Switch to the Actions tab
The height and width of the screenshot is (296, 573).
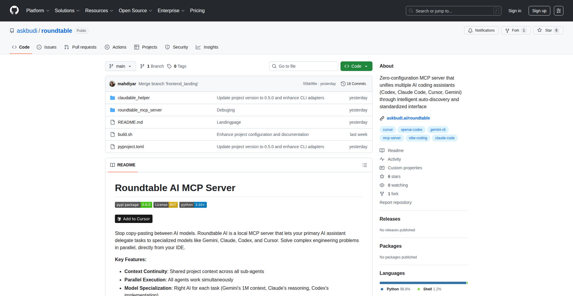115,47
